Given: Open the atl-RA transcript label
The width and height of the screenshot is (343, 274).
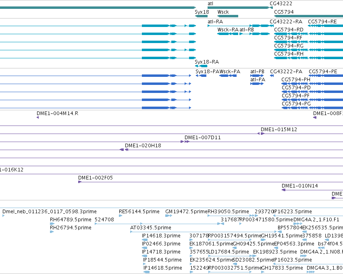Looking at the screenshot, I should coord(215,22).
